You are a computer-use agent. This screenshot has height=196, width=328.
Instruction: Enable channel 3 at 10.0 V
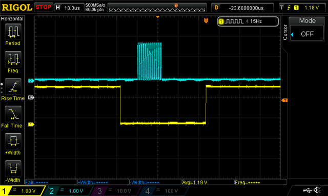[115, 190]
